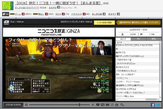Click the comment count bubble icon
Screen dimensions: 163x109
[141, 34]
